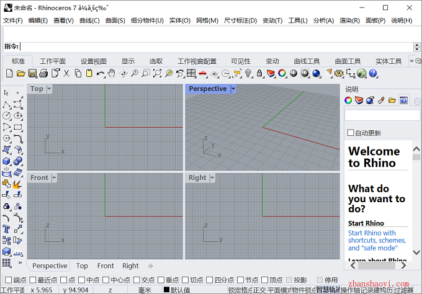The height and width of the screenshot is (294, 422).
Task: Toggle the 交点 osnap checkbox
Action: [137, 280]
